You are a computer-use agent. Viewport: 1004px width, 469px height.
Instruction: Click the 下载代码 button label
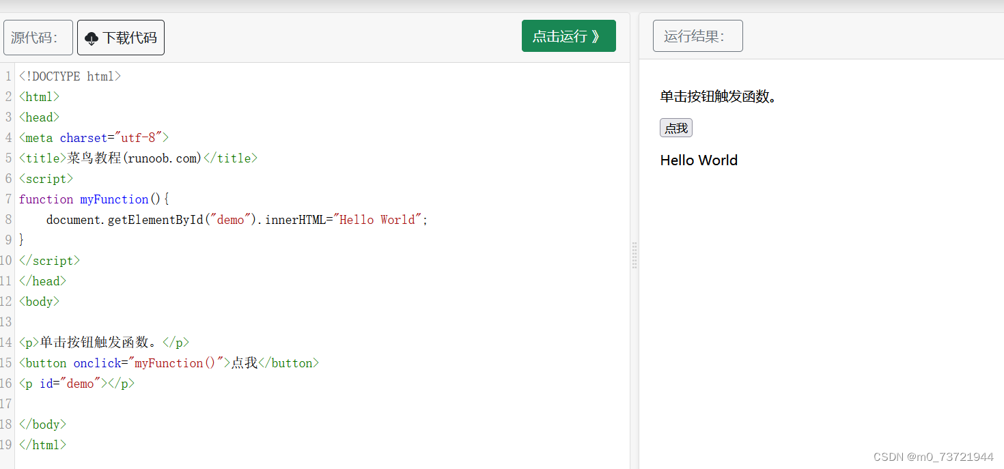click(x=130, y=38)
